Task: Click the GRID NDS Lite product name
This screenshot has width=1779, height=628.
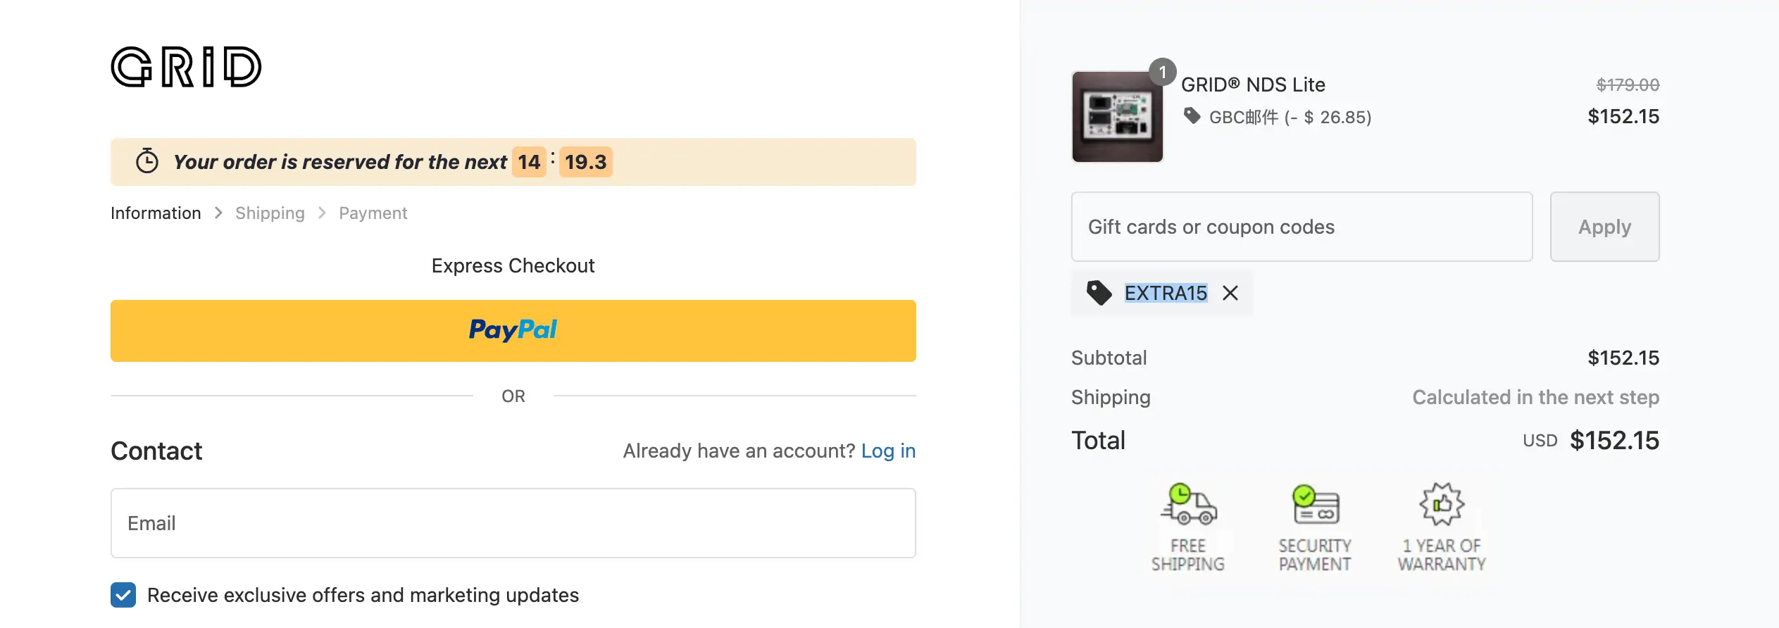Action: tap(1253, 84)
